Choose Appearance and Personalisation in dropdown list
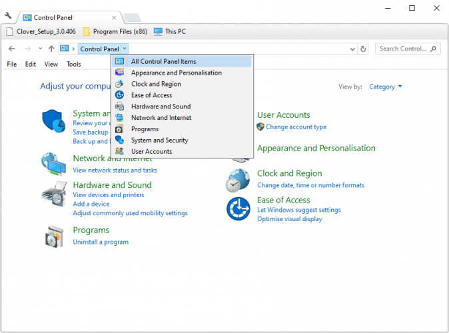 click(182, 73)
